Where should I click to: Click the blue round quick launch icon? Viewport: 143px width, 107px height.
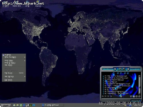click(24, 105)
